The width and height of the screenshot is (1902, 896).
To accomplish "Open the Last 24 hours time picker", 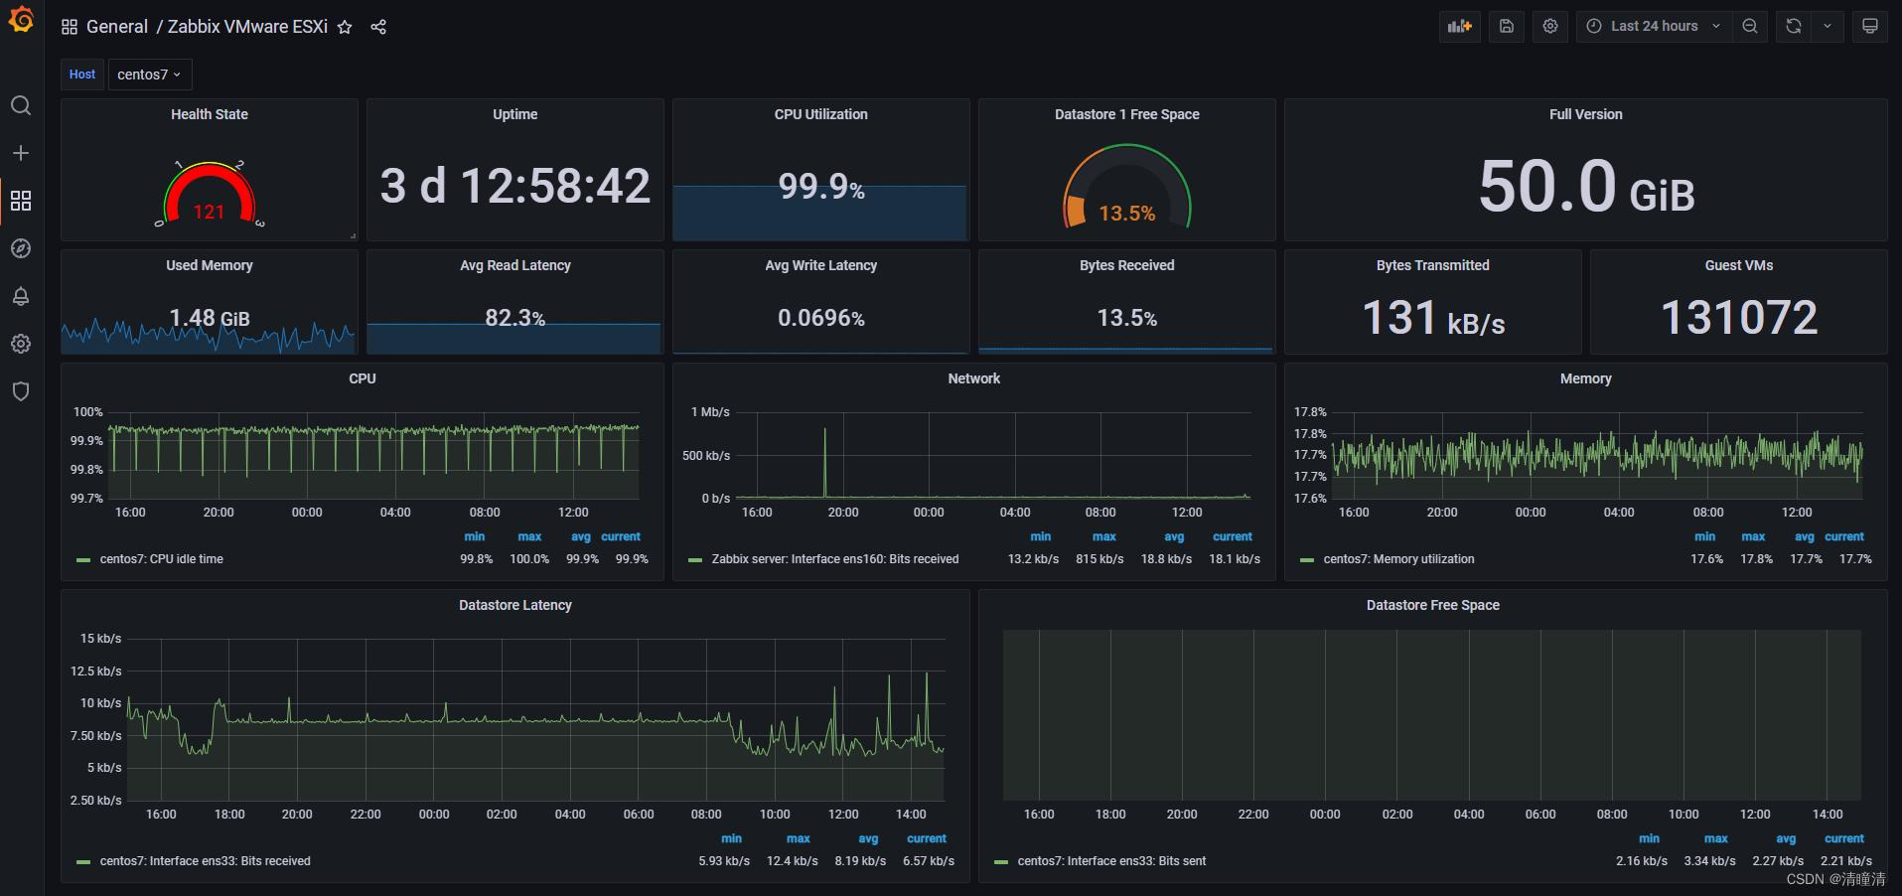I will pyautogui.click(x=1654, y=27).
